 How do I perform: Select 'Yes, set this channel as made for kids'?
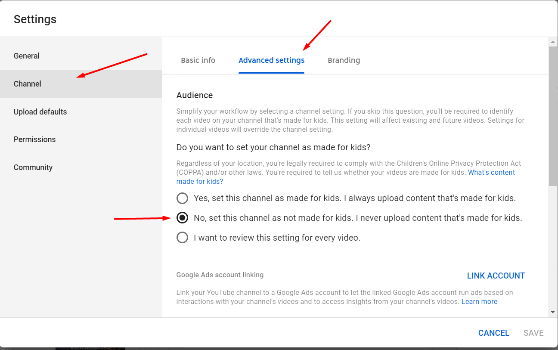183,198
